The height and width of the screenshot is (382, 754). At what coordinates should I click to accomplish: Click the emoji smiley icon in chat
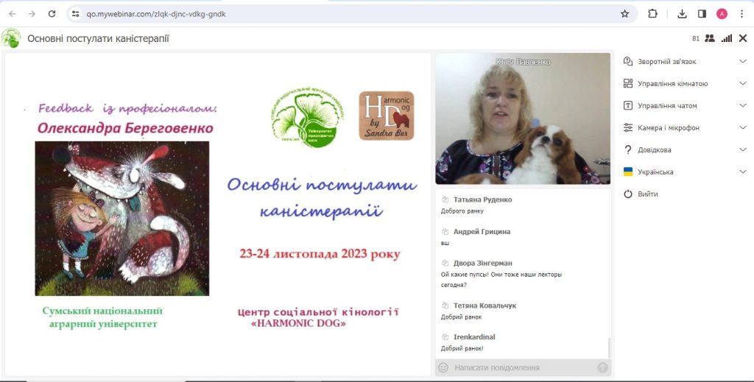[x=443, y=367]
